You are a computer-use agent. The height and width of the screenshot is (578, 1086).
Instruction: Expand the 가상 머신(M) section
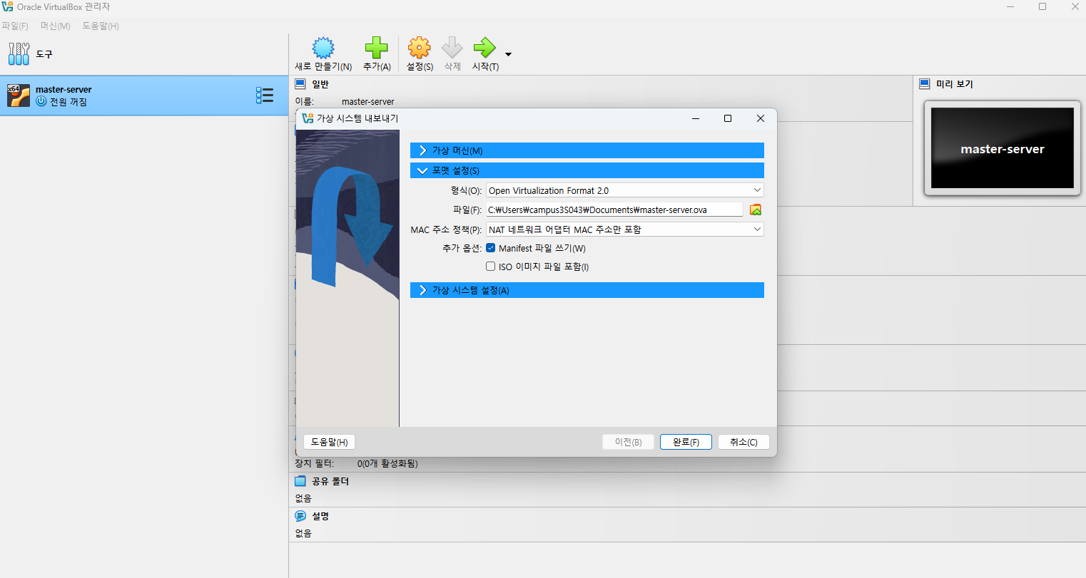point(587,150)
